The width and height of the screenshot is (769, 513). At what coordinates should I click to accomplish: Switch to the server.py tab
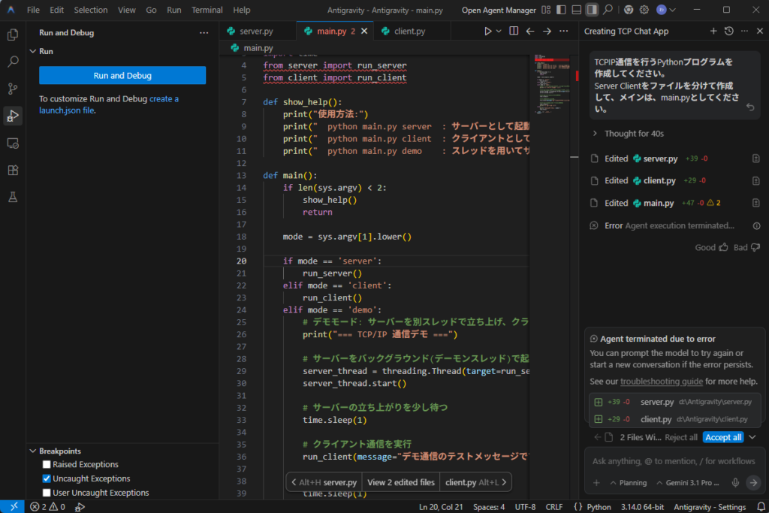(x=255, y=32)
